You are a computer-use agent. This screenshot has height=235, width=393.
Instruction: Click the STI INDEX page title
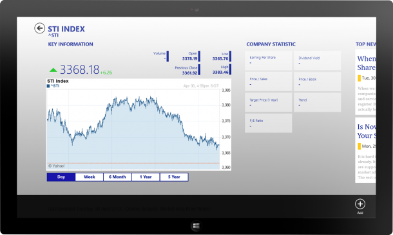point(66,29)
